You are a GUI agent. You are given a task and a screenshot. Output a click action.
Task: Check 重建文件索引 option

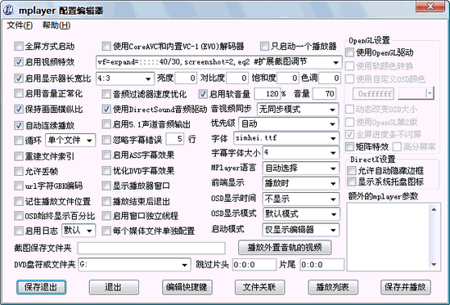tap(19, 156)
